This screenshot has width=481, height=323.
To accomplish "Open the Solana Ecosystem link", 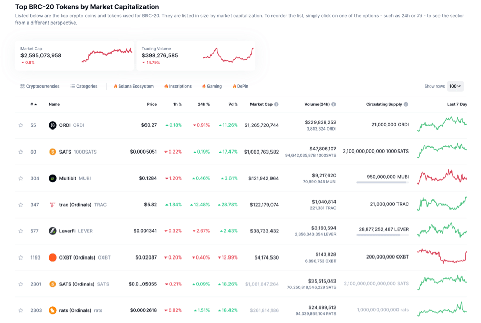I will (134, 87).
